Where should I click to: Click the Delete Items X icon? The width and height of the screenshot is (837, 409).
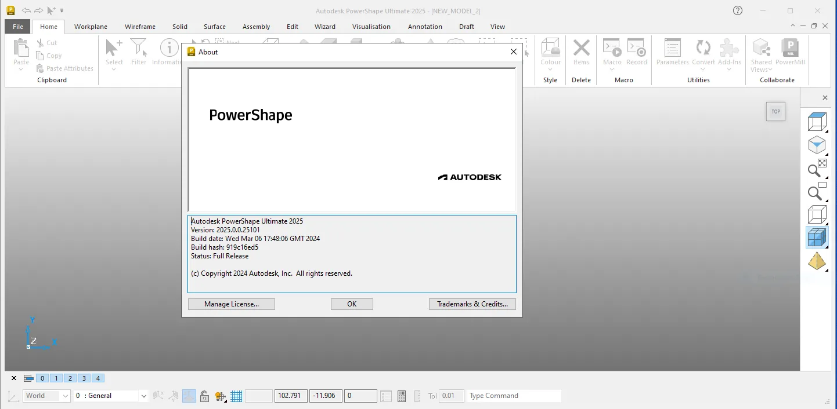click(x=581, y=48)
